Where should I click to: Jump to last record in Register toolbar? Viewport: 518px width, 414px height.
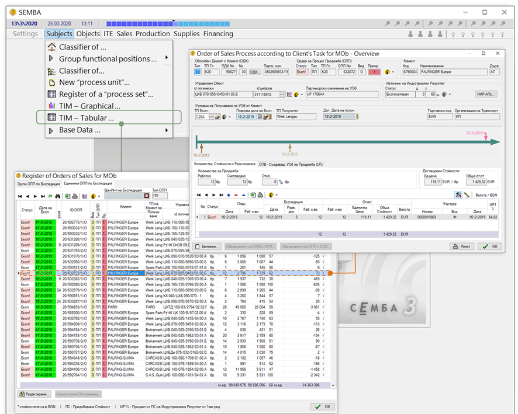click(43, 196)
